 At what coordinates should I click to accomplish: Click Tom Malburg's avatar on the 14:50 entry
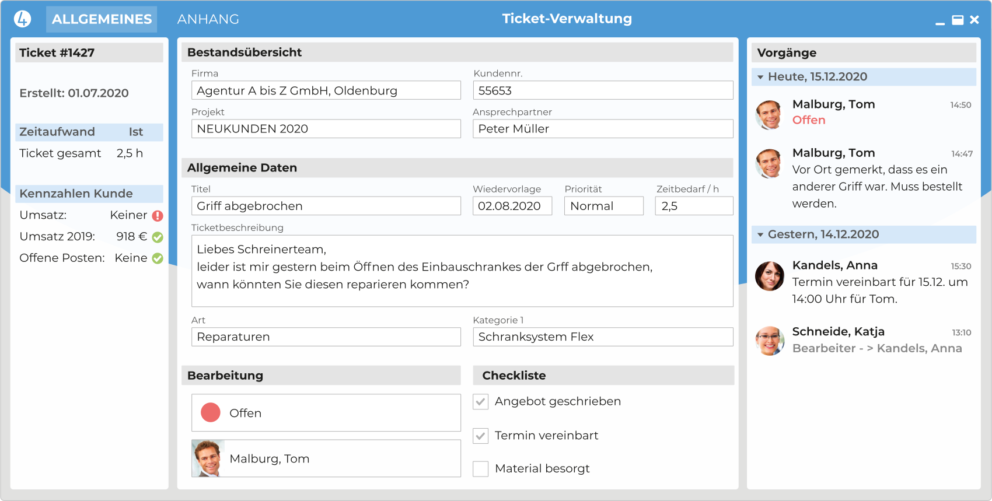(769, 114)
